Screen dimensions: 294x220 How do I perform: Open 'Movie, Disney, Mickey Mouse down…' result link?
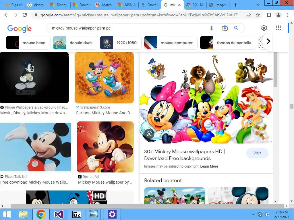tap(34, 113)
